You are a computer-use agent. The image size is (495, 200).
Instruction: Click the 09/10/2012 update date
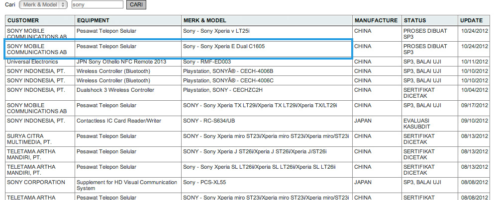pos(475,121)
